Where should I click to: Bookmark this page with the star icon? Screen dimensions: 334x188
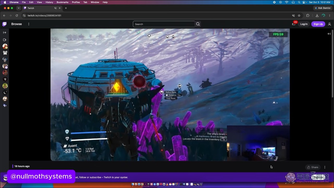(x=299, y=16)
